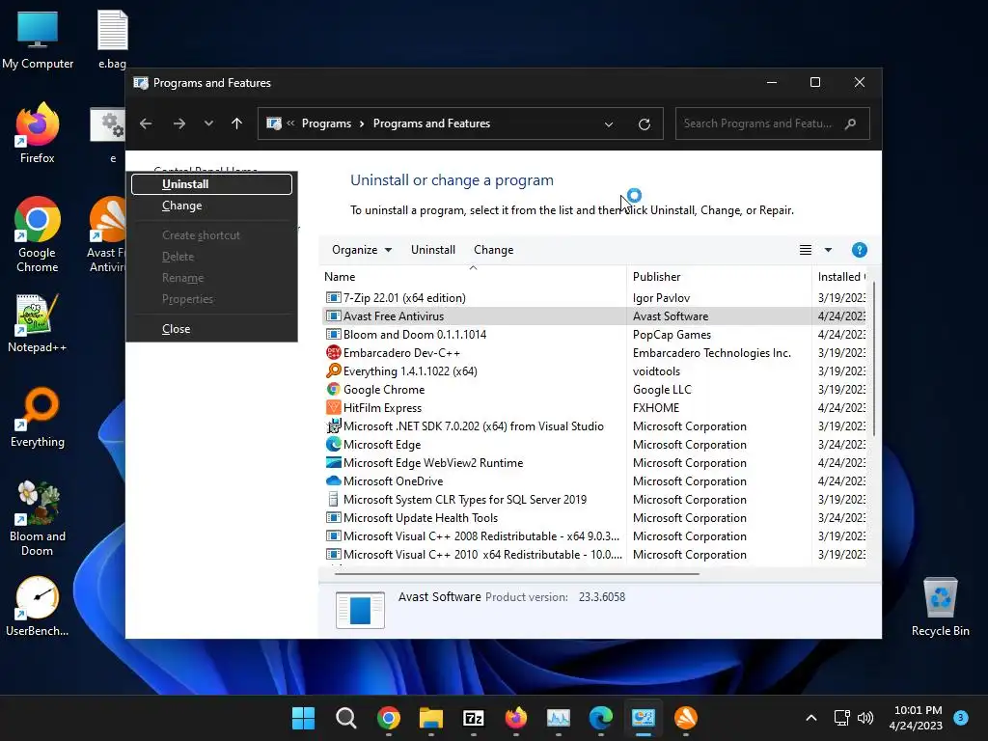
Task: Click the horizontal scrollbar of program list
Action: point(517,574)
